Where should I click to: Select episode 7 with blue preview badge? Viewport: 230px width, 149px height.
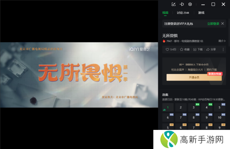pos(181,117)
